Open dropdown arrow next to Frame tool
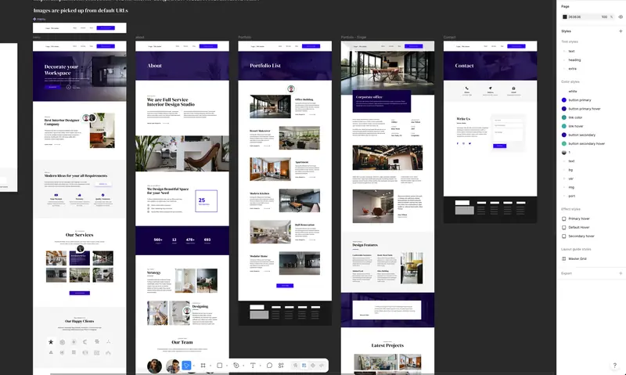Screen dimensions: 626x375 click(x=210, y=366)
